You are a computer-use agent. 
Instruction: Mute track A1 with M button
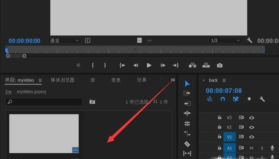coord(252,148)
